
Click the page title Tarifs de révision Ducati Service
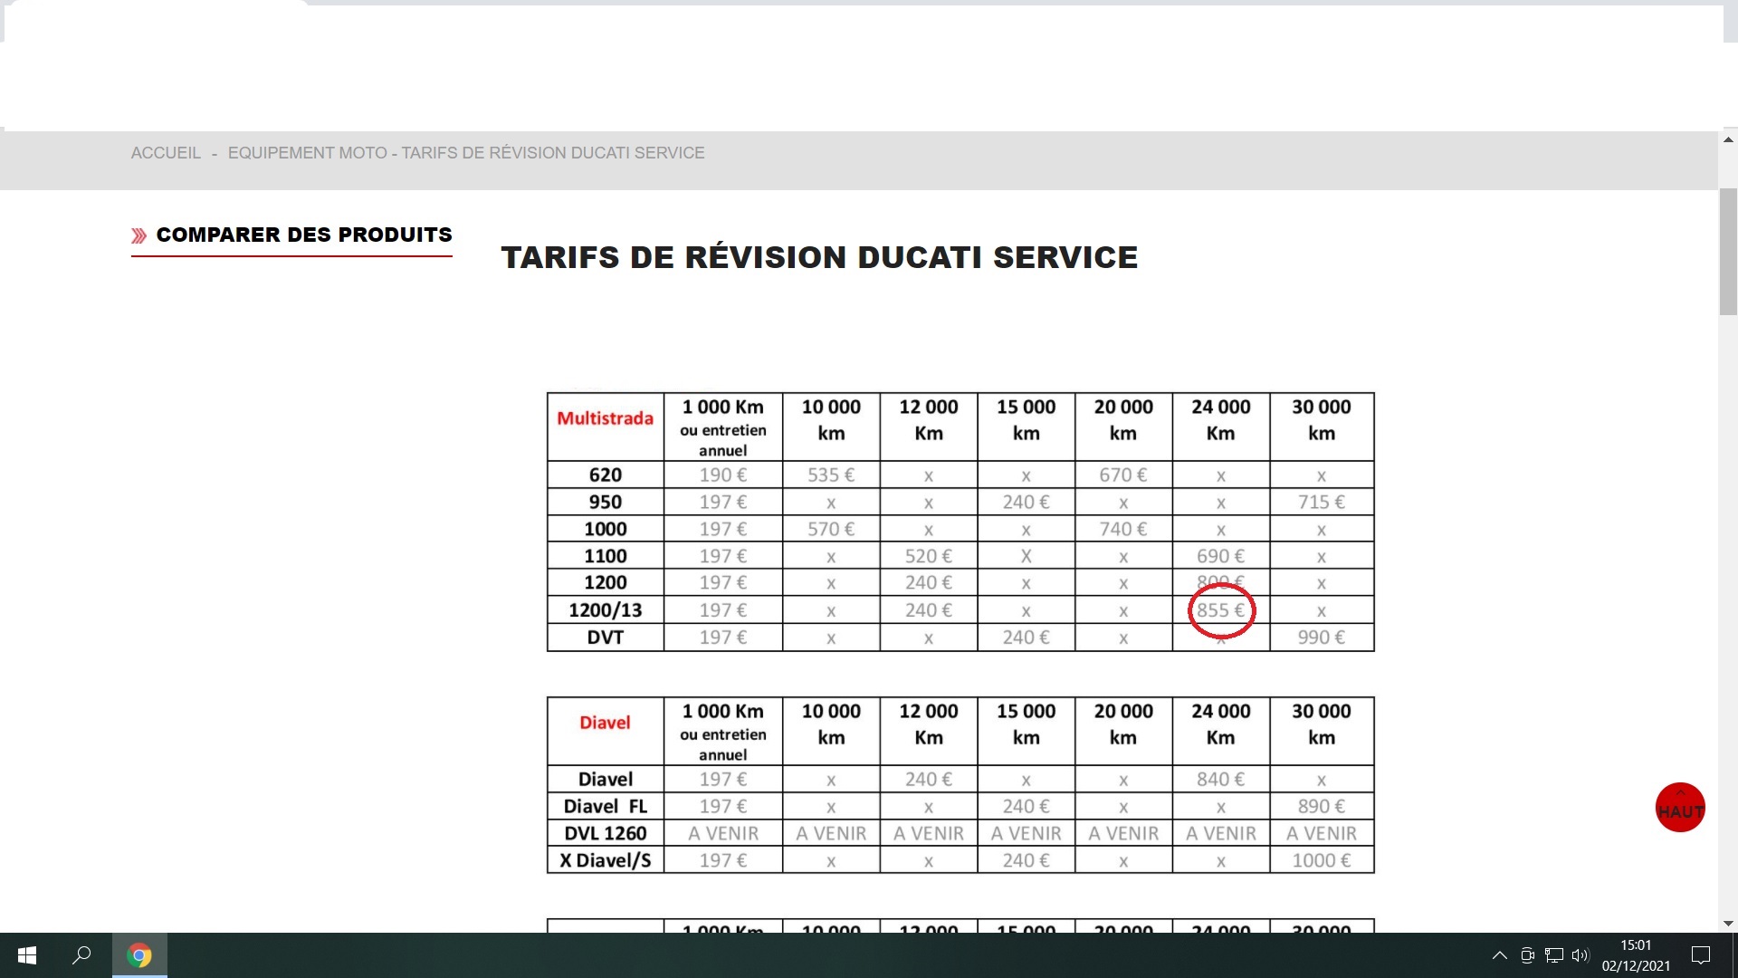coord(819,257)
